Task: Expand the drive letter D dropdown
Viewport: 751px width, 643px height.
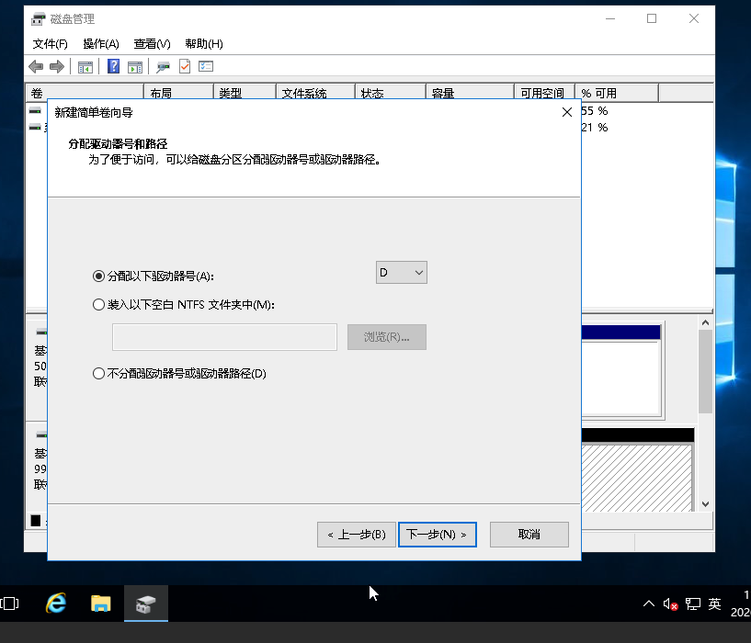Action: [402, 273]
